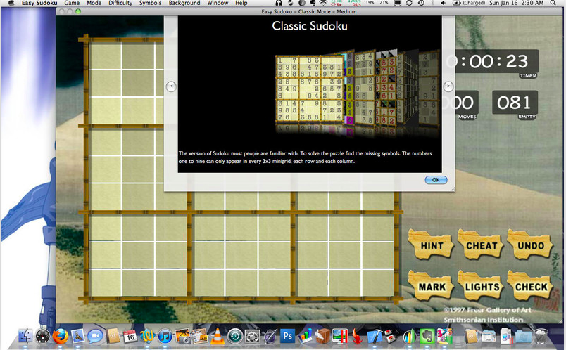
Task: Open Keynote chart icon in Dock
Action: point(305,336)
